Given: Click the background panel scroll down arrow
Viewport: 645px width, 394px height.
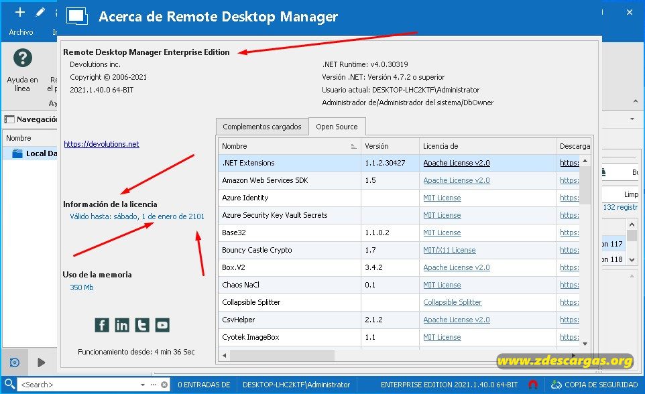Looking at the screenshot, I should pyautogui.click(x=632, y=259).
